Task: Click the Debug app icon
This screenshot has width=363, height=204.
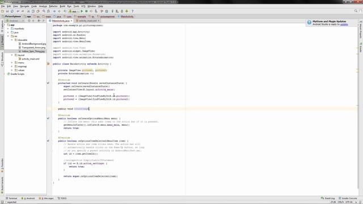Action: pos(86,11)
